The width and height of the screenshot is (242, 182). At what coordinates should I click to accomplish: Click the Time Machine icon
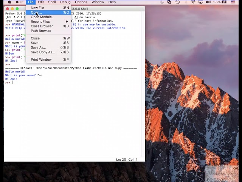(177, 2)
